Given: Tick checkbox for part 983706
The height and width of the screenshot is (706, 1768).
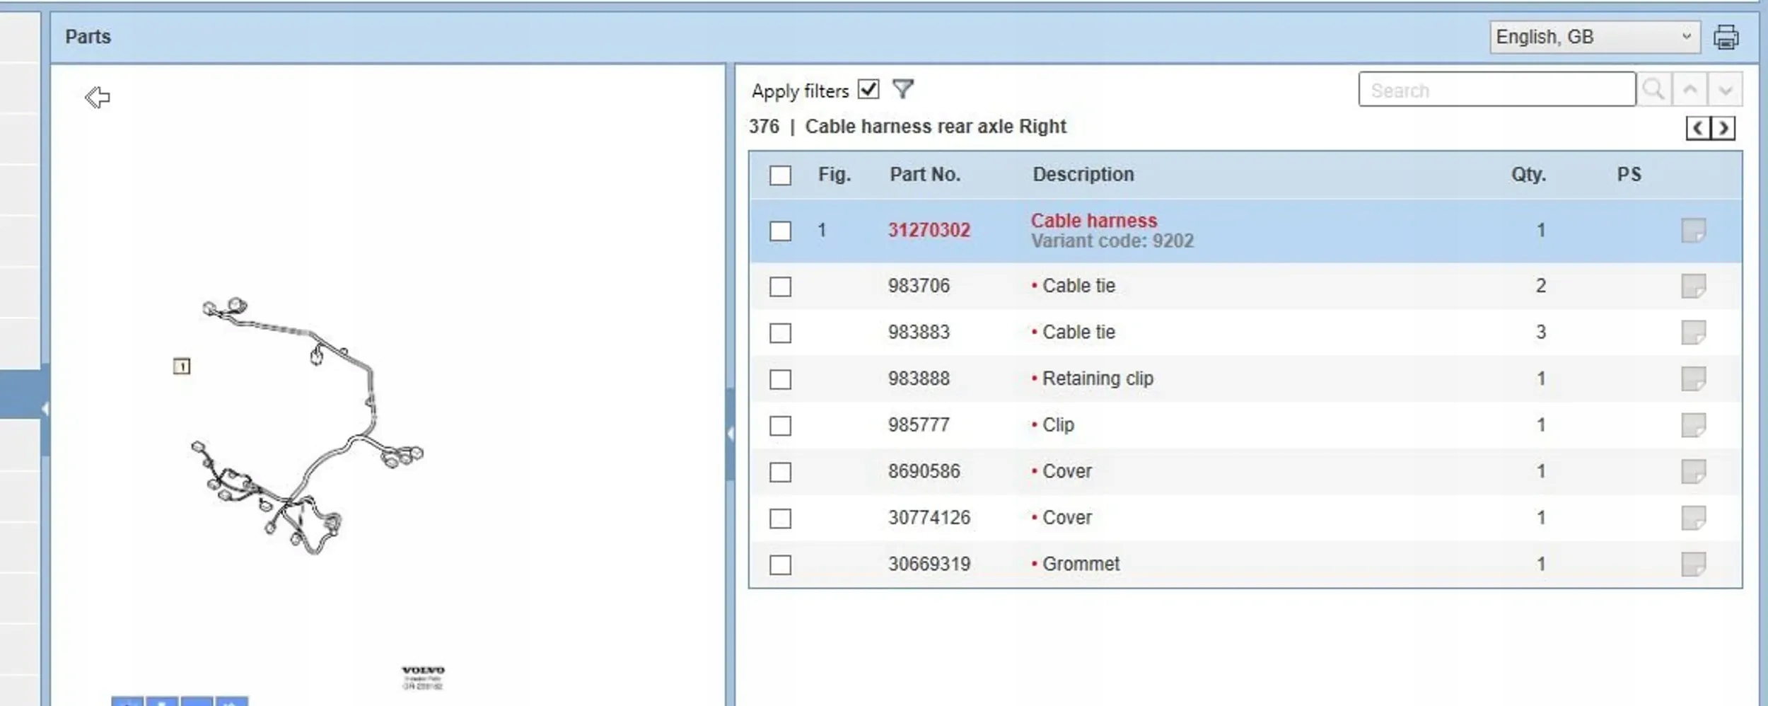Looking at the screenshot, I should [780, 287].
